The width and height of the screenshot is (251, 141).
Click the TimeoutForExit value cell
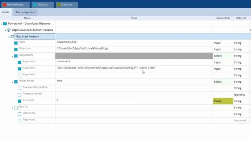(x=134, y=95)
